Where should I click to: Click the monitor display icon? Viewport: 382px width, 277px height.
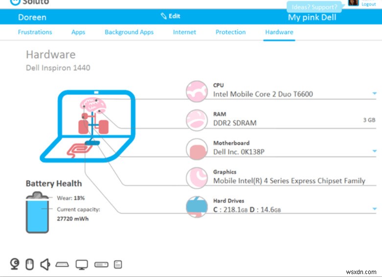[x=82, y=265]
